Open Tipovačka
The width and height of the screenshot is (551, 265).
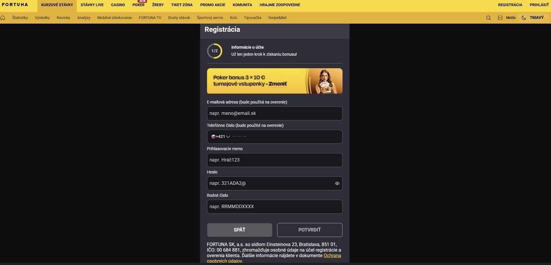click(253, 18)
